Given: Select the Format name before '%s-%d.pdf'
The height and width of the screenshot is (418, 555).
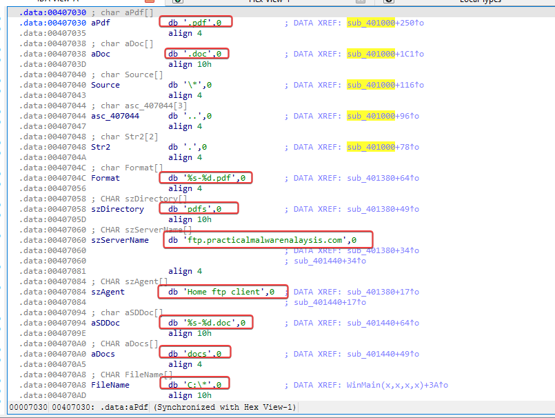Looking at the screenshot, I should pos(105,178).
